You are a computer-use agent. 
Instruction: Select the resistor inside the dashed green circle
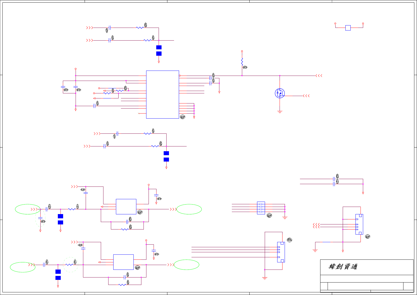[69, 264]
